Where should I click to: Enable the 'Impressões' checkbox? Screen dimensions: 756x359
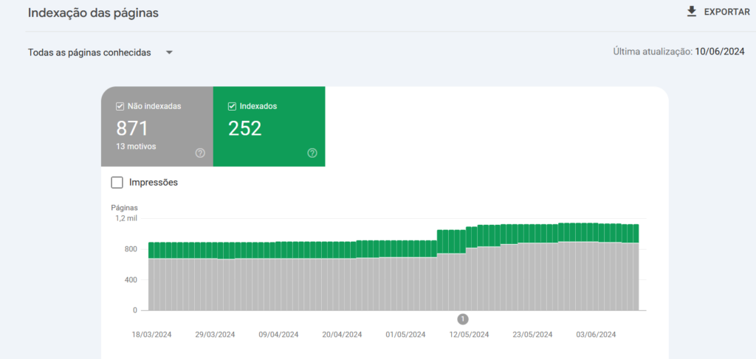pyautogui.click(x=117, y=182)
